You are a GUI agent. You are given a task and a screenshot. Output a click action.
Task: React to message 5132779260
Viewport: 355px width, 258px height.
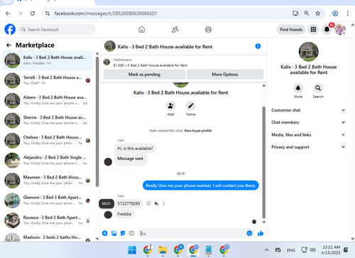[x=148, y=203]
